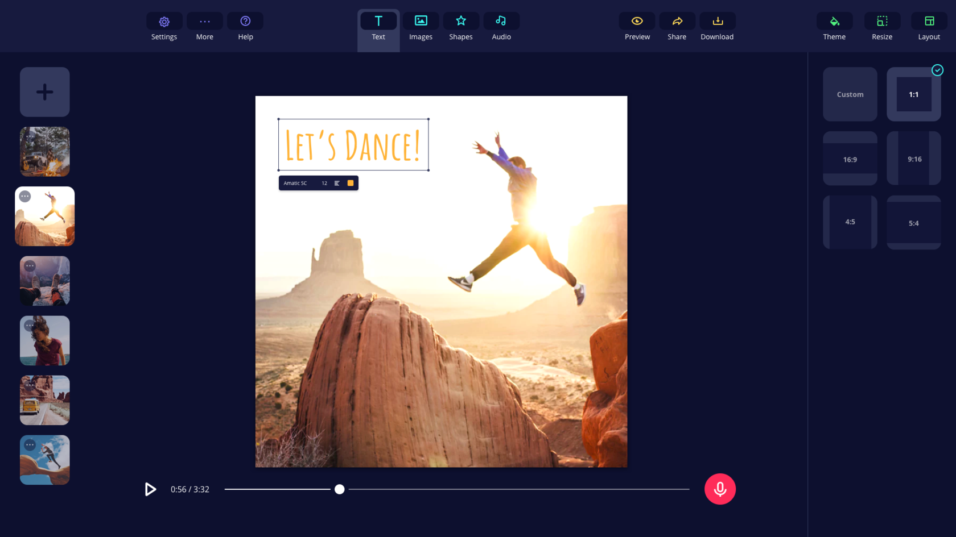956x537 pixels.
Task: Start a voice recording with the microphone icon
Action: (x=720, y=489)
